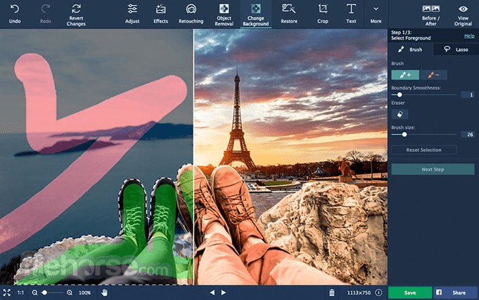Go to the previous image arrow
Image resolution: width=479 pixels, height=300 pixels.
[212, 293]
